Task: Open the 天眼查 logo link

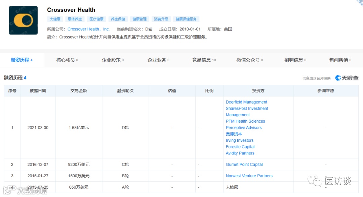Action: coord(347,78)
